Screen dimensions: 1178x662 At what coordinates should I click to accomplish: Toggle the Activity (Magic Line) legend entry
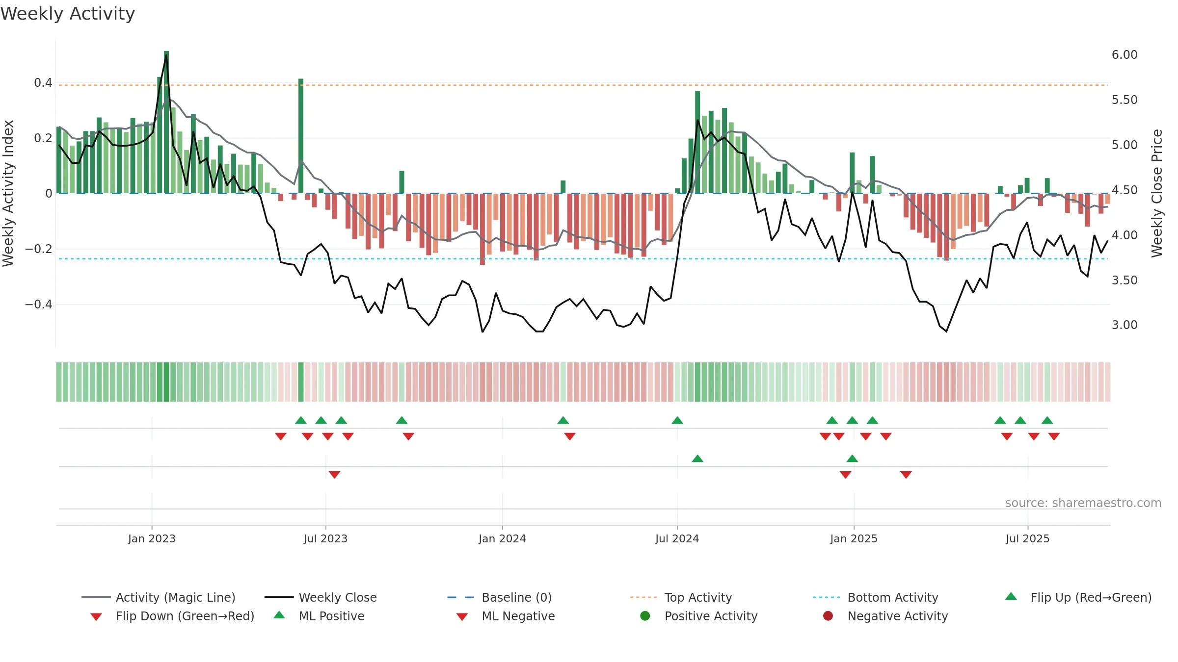click(x=159, y=597)
